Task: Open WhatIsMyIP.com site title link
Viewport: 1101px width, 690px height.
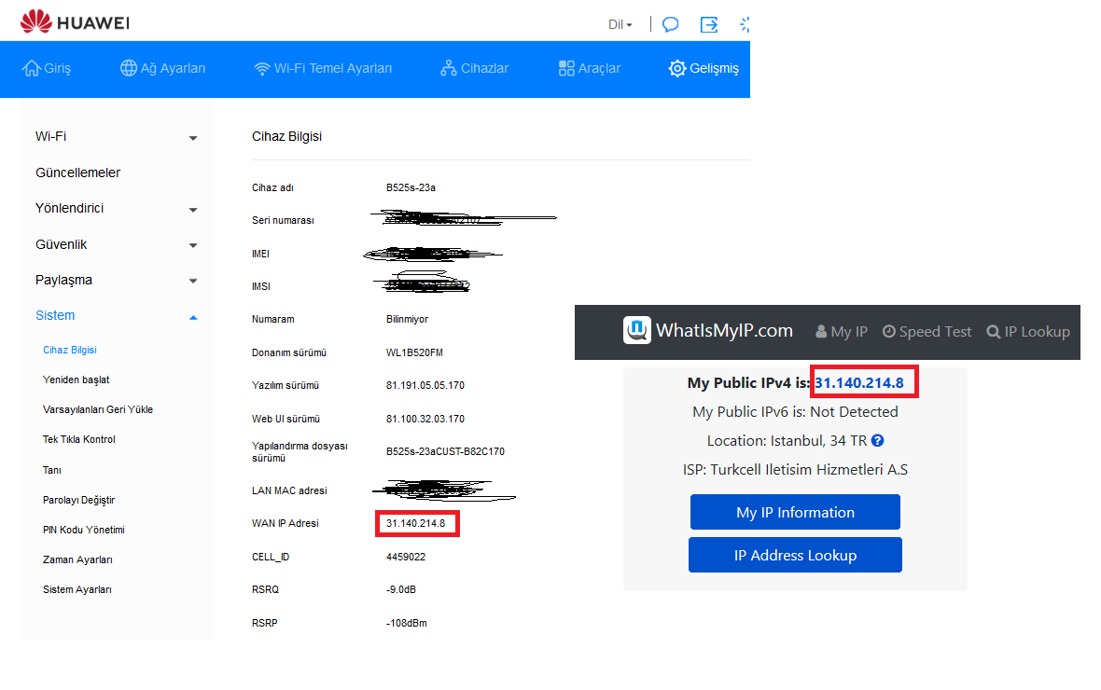Action: click(x=724, y=331)
